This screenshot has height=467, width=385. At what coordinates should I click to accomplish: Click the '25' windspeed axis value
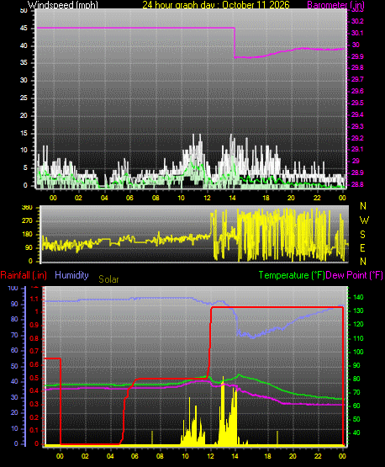pos(24,98)
